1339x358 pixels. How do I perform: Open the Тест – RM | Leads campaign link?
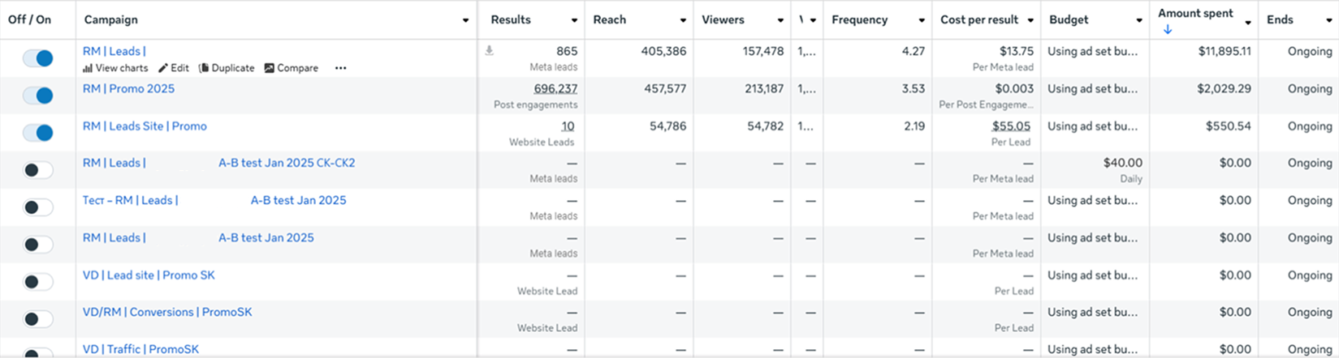coord(214,200)
